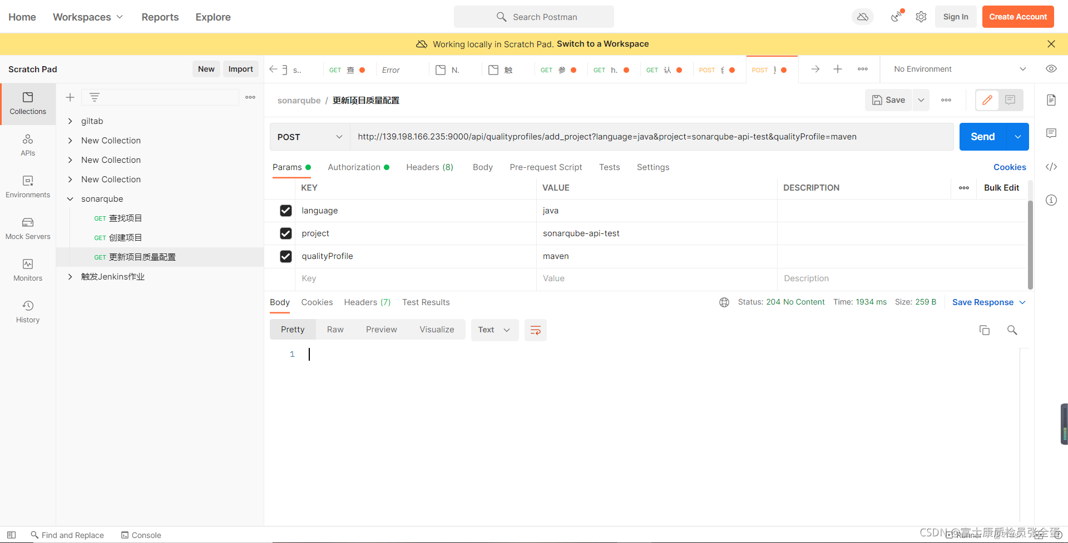Click the Save request button
Screen dimensions: 1068x543
pos(888,100)
